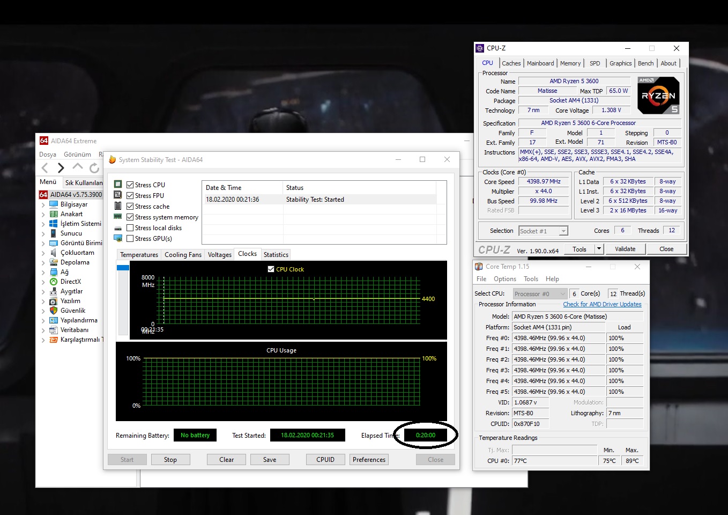The width and height of the screenshot is (728, 515).
Task: Open the Mainboard tab in CPU-Z
Action: (x=540, y=63)
